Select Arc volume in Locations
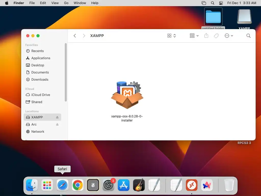 (43, 124)
